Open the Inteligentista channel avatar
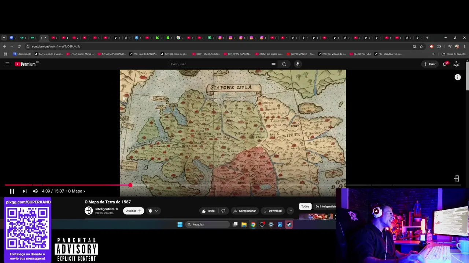469x263 pixels. 89,210
